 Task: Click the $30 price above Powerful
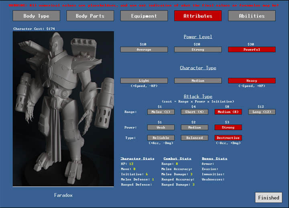[x=250, y=44]
